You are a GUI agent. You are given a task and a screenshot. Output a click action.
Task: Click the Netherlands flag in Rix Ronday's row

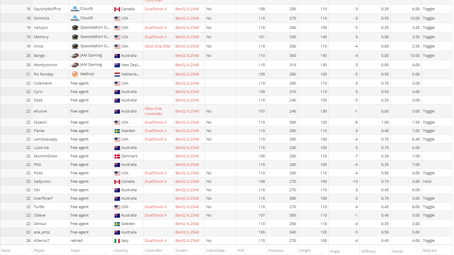pos(117,75)
